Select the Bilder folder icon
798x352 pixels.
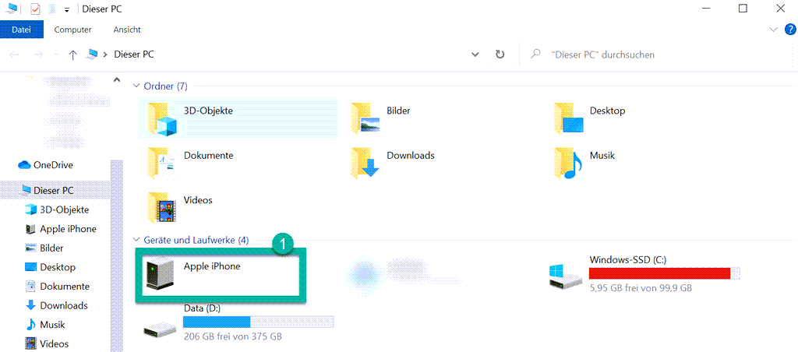tap(365, 119)
